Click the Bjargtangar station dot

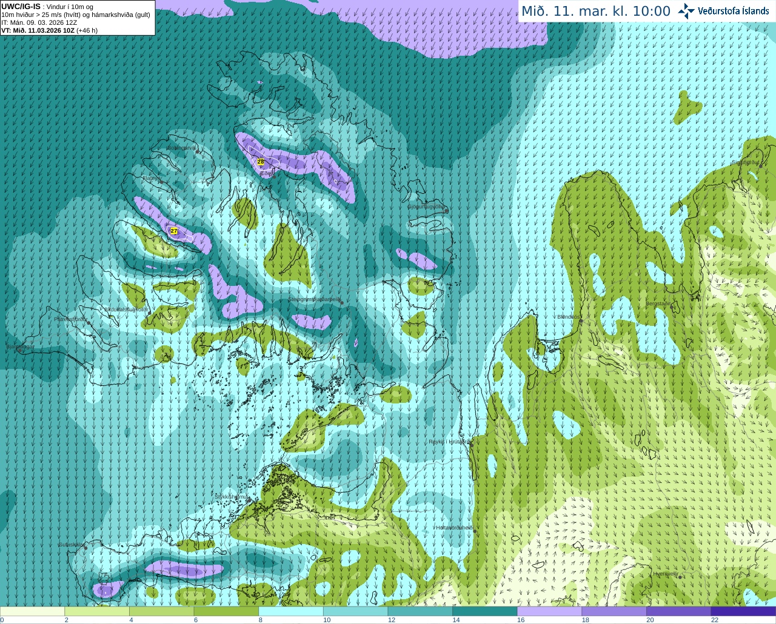pyautogui.click(x=21, y=350)
